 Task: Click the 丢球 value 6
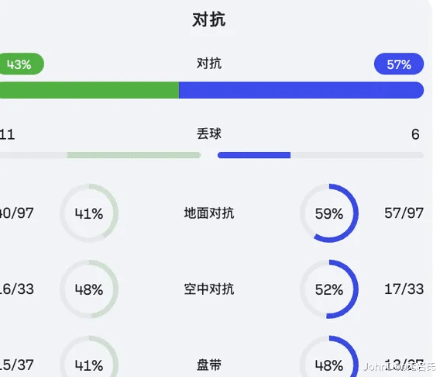[415, 134]
